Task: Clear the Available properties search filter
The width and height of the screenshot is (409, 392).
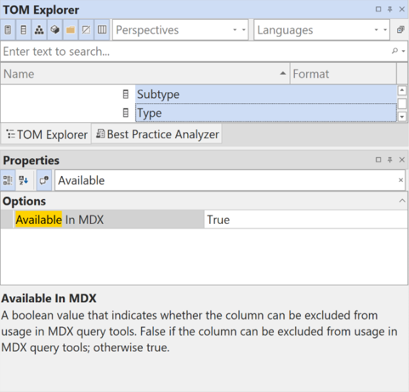Action: pyautogui.click(x=401, y=181)
